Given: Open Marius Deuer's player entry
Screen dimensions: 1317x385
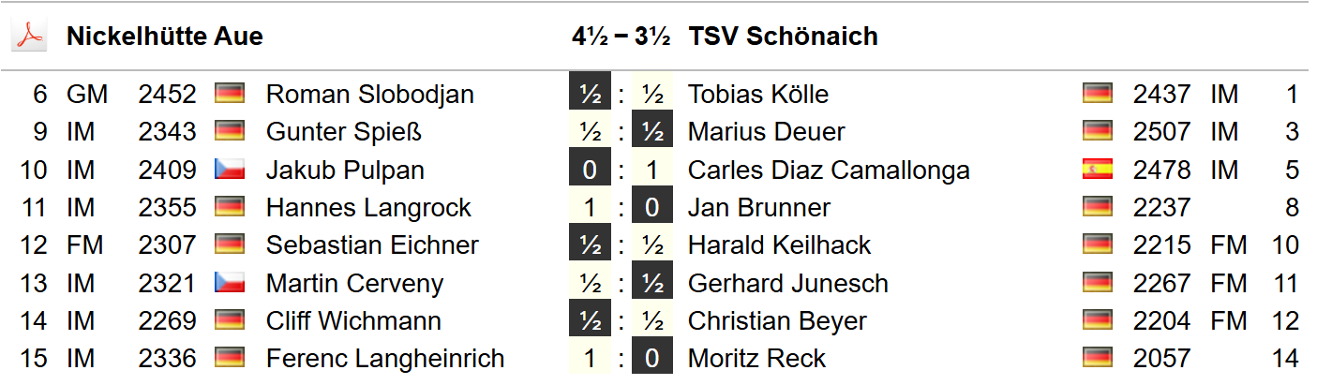Looking at the screenshot, I should click(x=766, y=132).
